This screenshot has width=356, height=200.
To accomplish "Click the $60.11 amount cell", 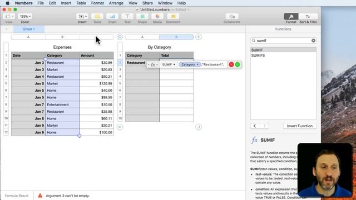I will [96, 118].
